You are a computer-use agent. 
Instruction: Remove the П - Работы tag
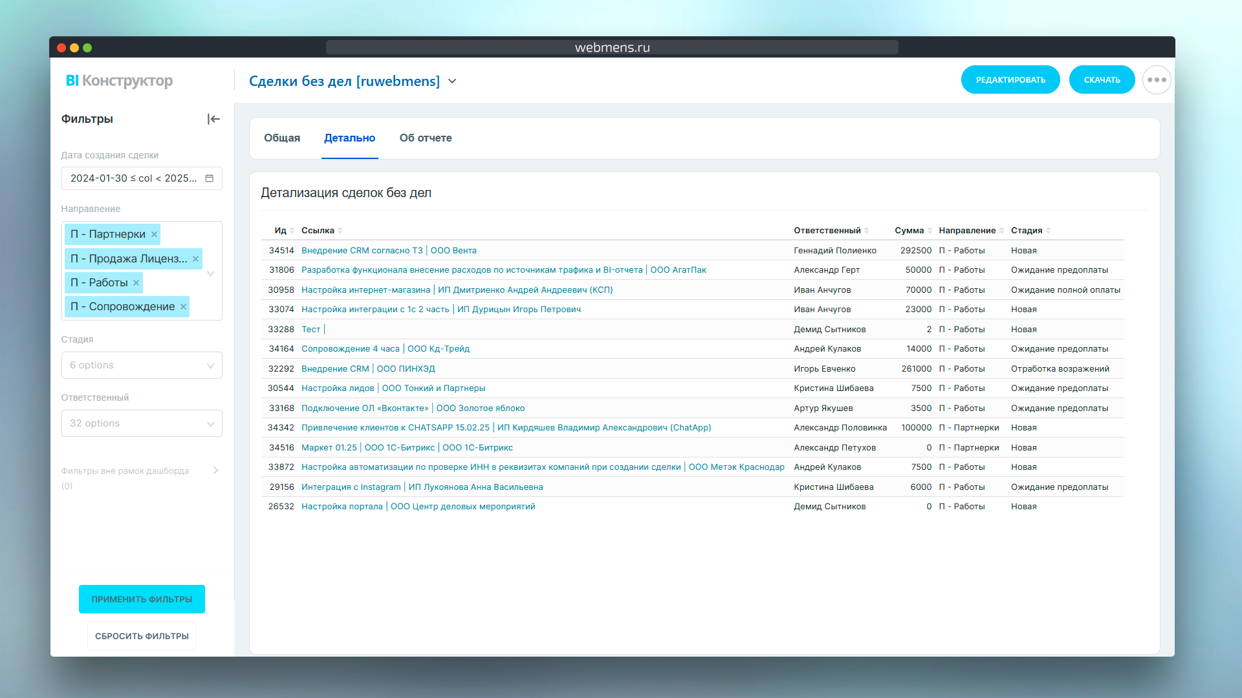(x=136, y=283)
